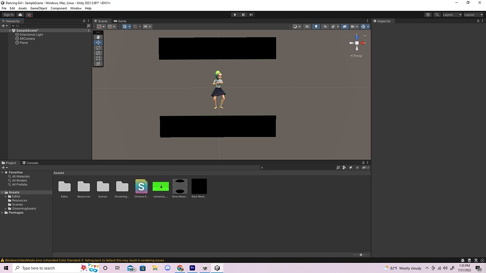486x273 pixels.
Task: Open the GameObject menu
Action: 38,8
